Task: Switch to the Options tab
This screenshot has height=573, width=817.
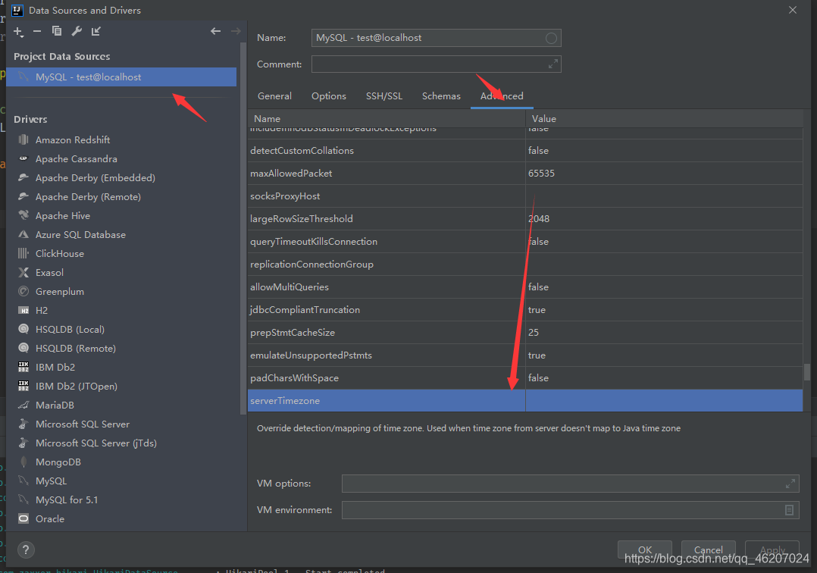Action: pyautogui.click(x=329, y=96)
